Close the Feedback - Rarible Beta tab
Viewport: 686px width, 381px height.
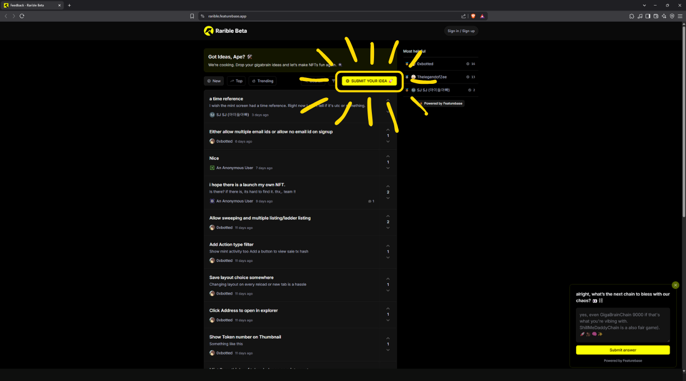pyautogui.click(x=59, y=5)
